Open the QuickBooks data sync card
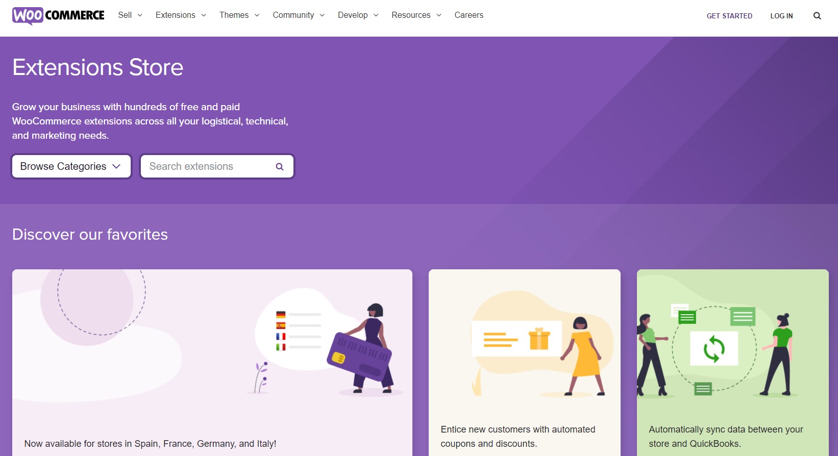 [733, 363]
